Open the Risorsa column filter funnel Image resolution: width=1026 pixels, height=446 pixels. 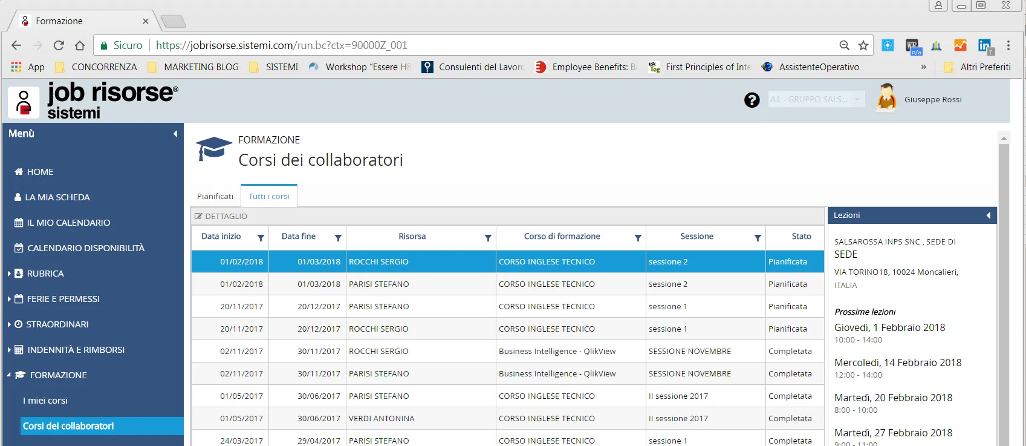488,238
